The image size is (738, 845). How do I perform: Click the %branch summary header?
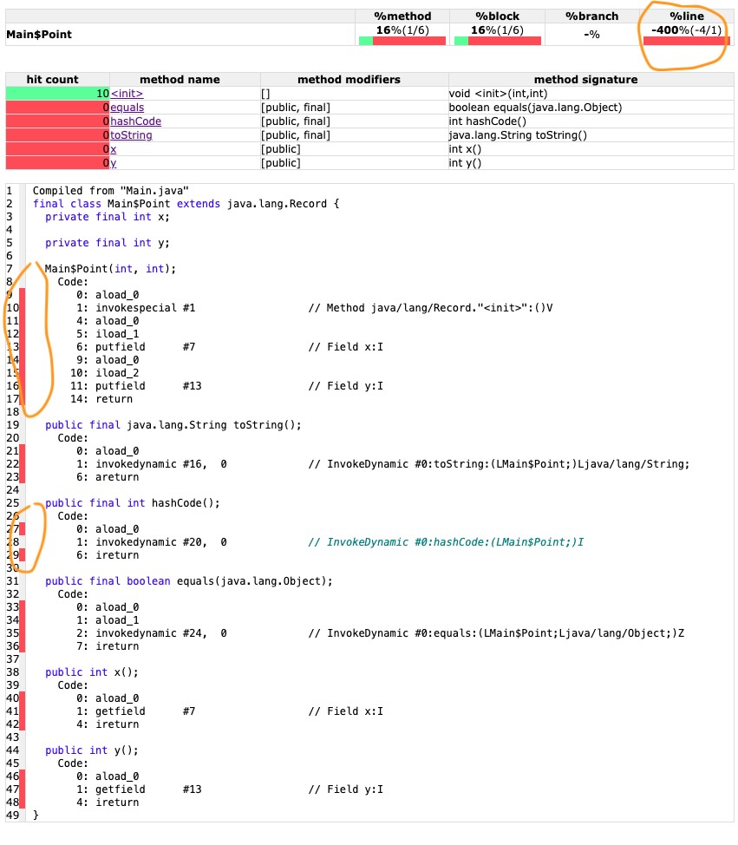592,16
